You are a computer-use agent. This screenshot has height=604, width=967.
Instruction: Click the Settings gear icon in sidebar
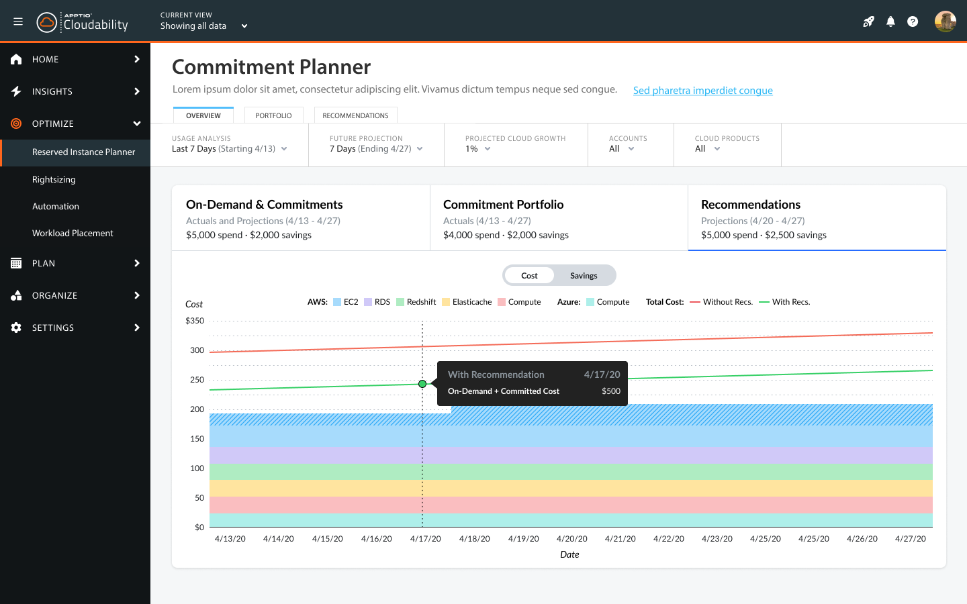pyautogui.click(x=16, y=328)
